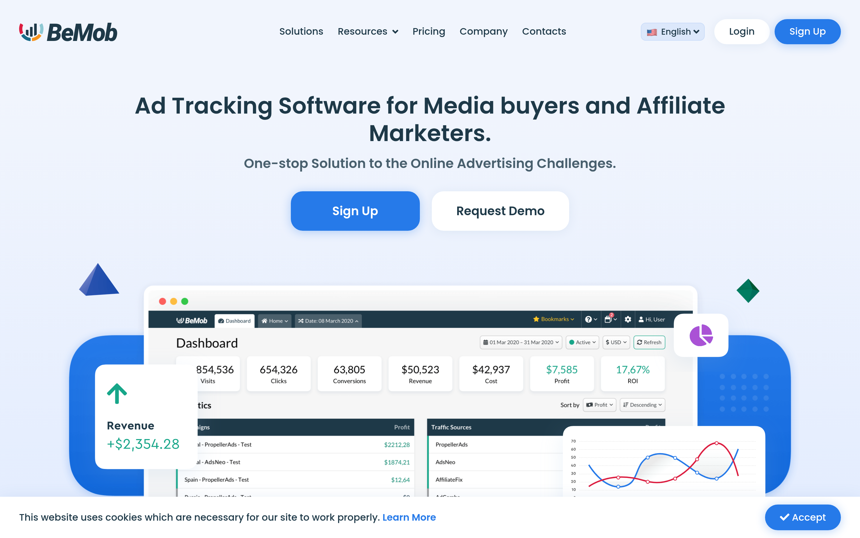860x538 pixels.
Task: Click the BeMob logo in the header
Action: 68,32
